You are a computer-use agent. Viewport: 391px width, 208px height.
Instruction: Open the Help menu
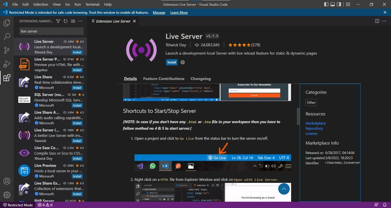point(108,4)
